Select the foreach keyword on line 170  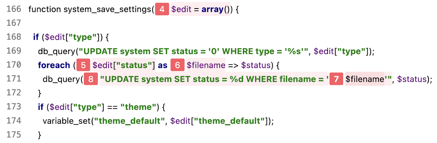tap(54, 65)
